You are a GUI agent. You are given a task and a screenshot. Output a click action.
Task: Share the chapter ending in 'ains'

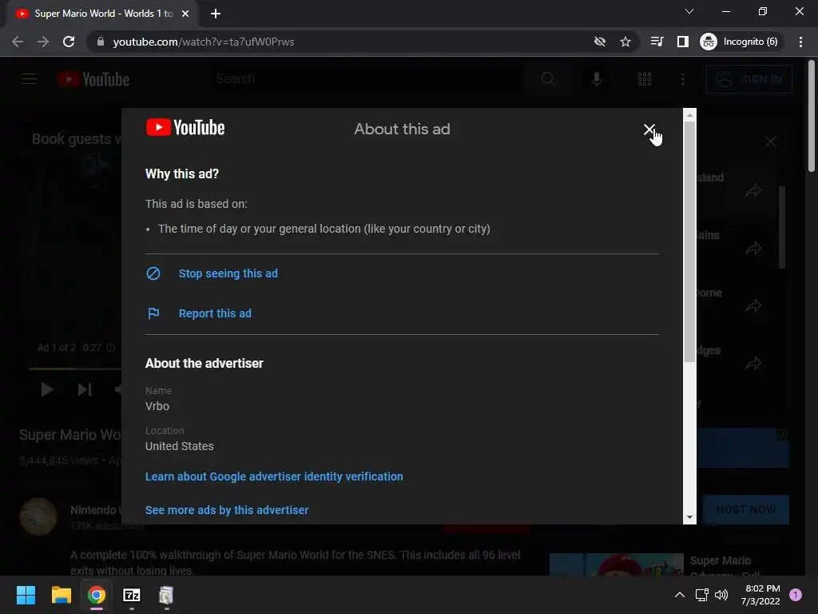[x=753, y=248]
